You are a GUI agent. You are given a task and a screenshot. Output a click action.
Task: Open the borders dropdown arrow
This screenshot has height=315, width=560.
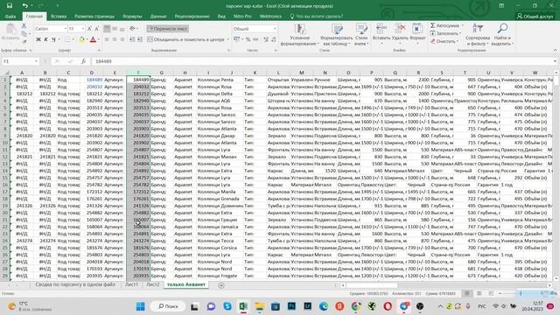(73, 39)
